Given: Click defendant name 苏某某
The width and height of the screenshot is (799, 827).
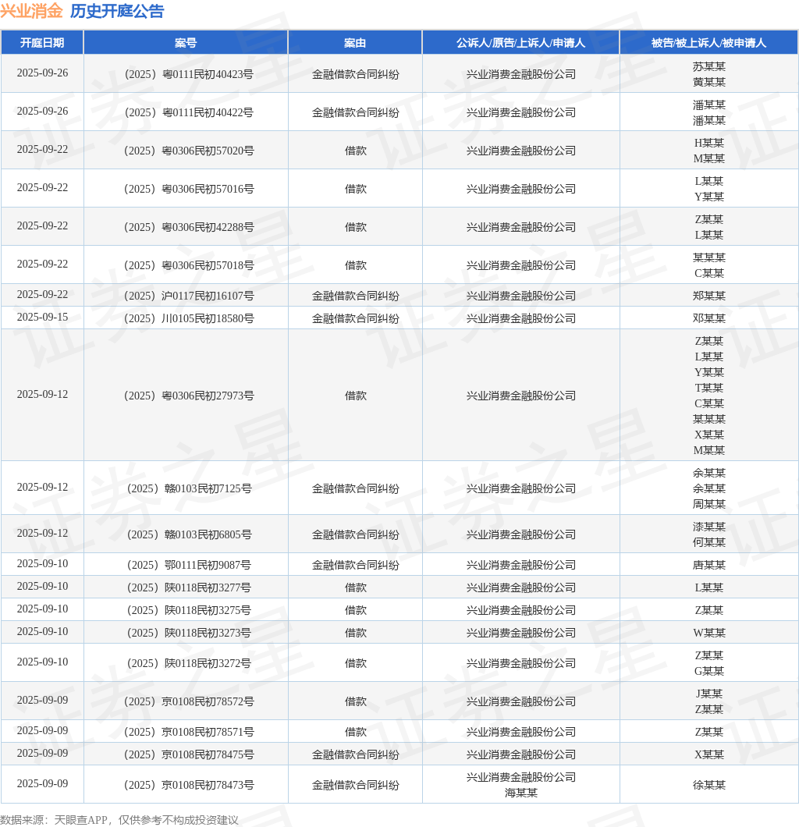Looking at the screenshot, I should [708, 66].
